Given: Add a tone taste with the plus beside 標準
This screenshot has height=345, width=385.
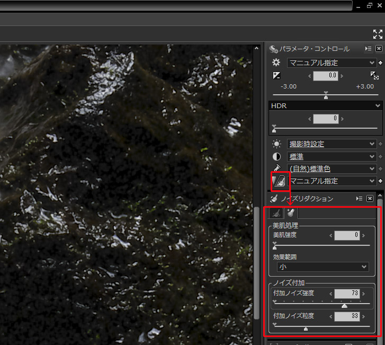Looking at the screenshot, I should point(381,156).
